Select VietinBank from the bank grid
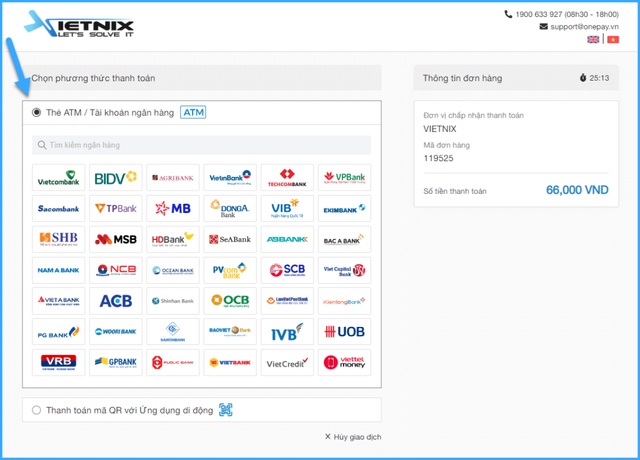The width and height of the screenshot is (640, 460). point(230,177)
